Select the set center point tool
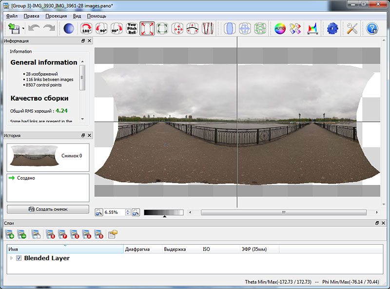This screenshot has width=390, height=289. tap(177, 28)
